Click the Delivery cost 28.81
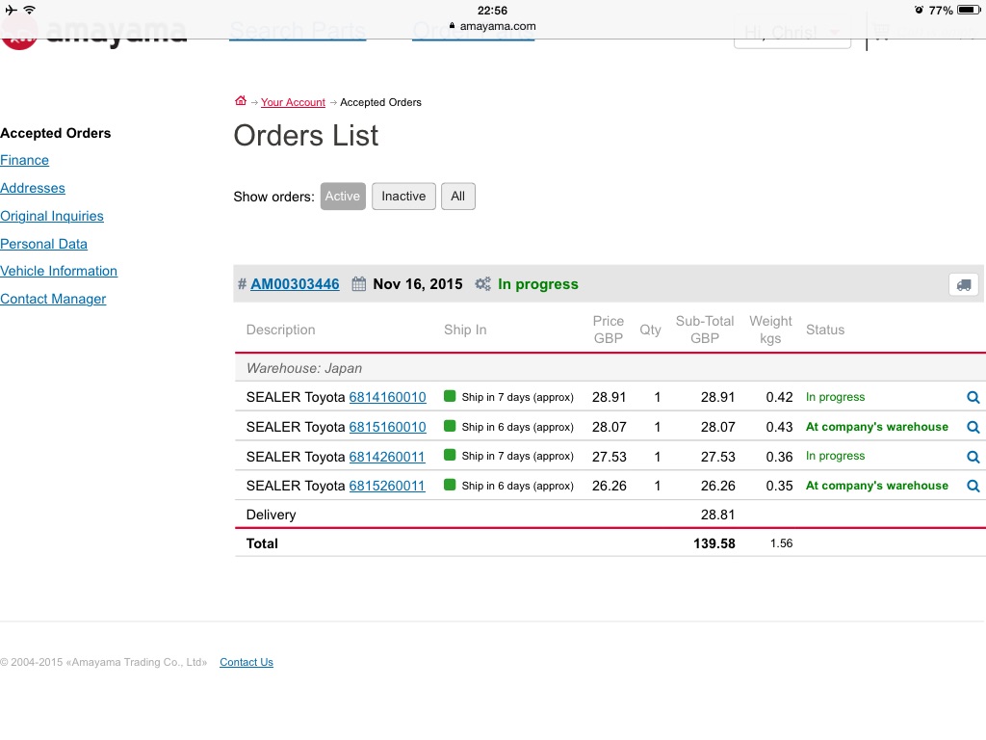986x740 pixels. click(718, 515)
